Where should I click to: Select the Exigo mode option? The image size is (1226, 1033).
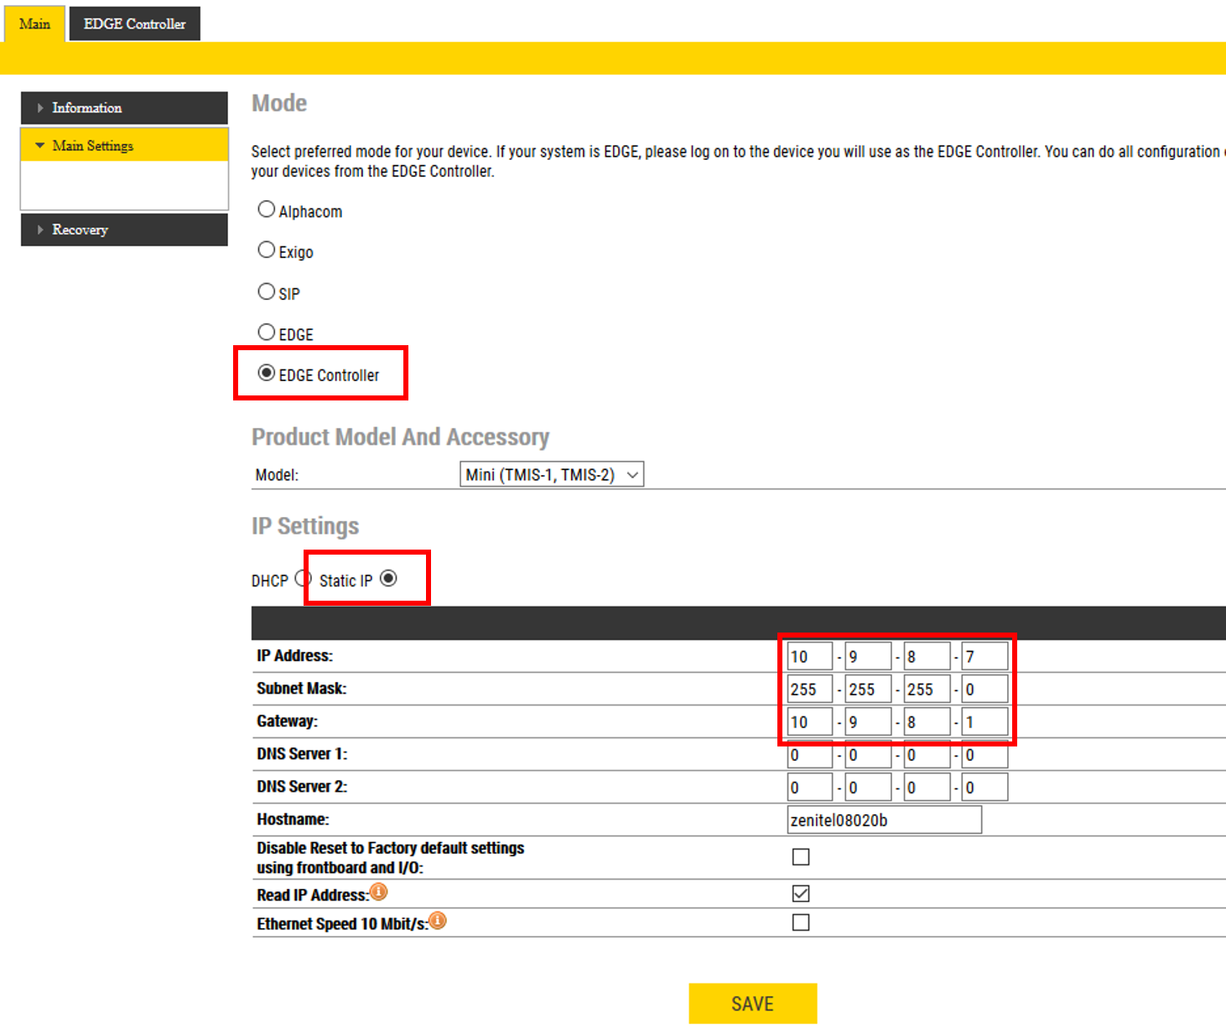[x=267, y=251]
